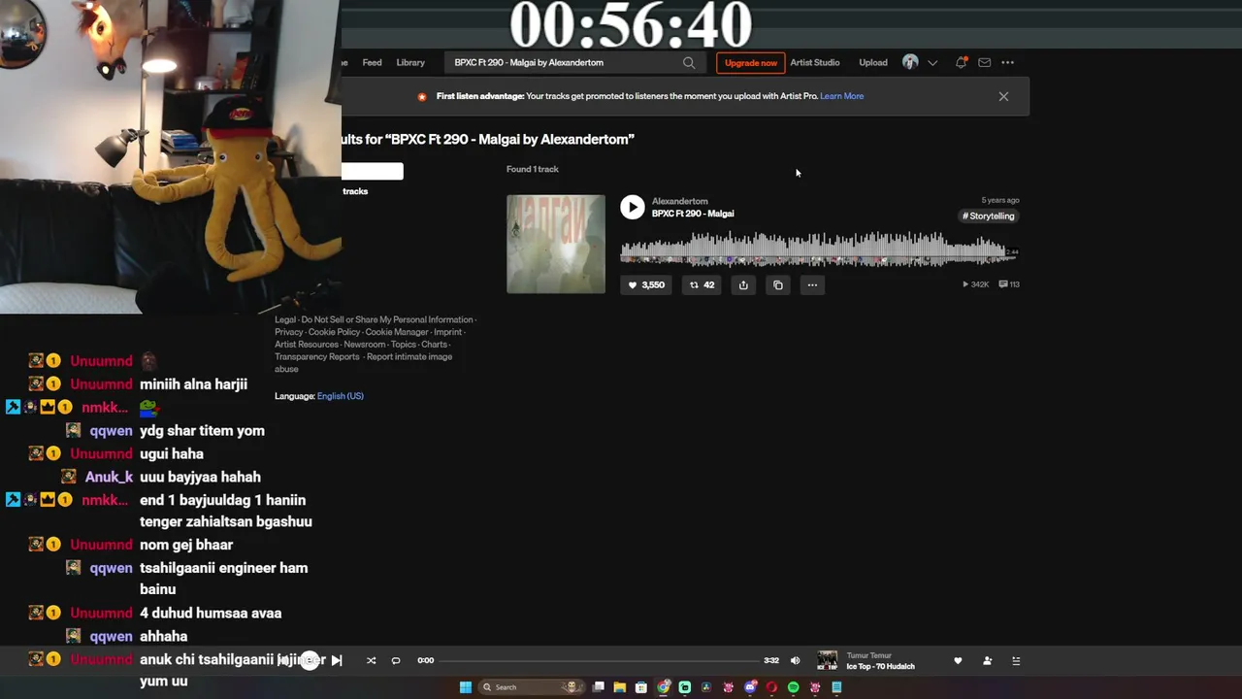Share the Malgai track
The width and height of the screenshot is (1242, 699).
pos(743,284)
